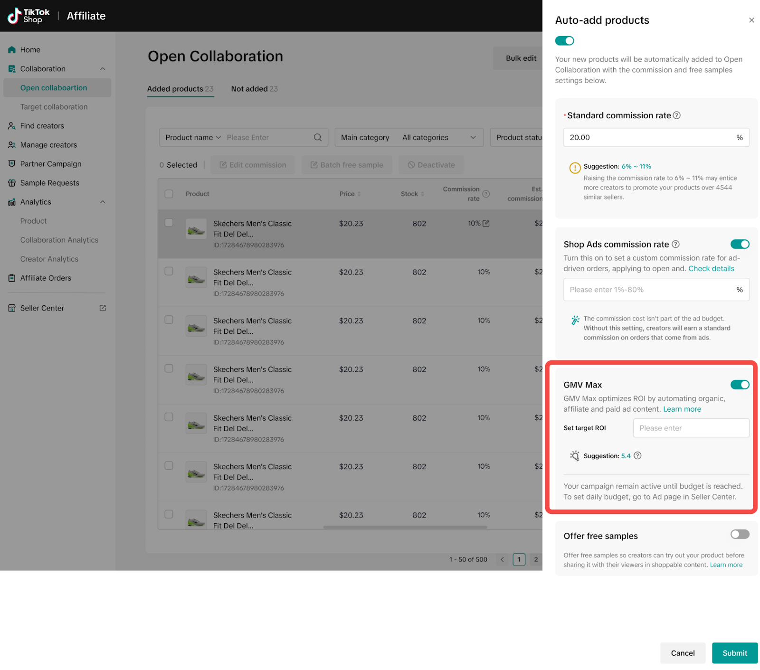760x670 pixels.
Task: Click the search magnifier in Product name field
Action: coord(318,137)
